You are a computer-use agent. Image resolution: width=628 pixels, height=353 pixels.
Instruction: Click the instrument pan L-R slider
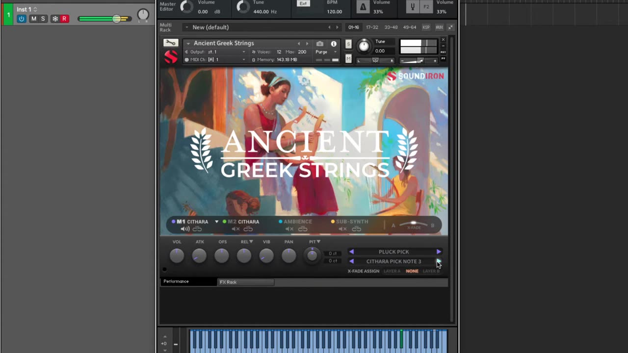375,60
